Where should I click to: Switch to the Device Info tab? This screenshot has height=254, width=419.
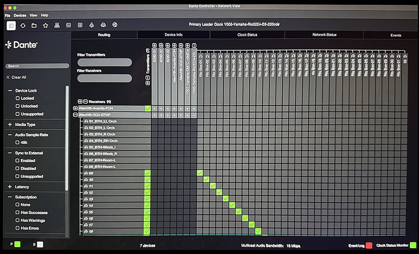pos(173,34)
